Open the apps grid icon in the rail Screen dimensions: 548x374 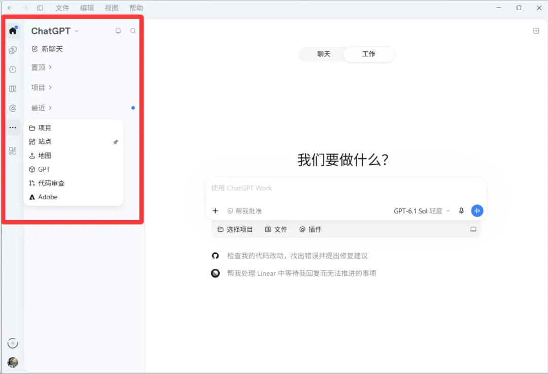(x=13, y=151)
